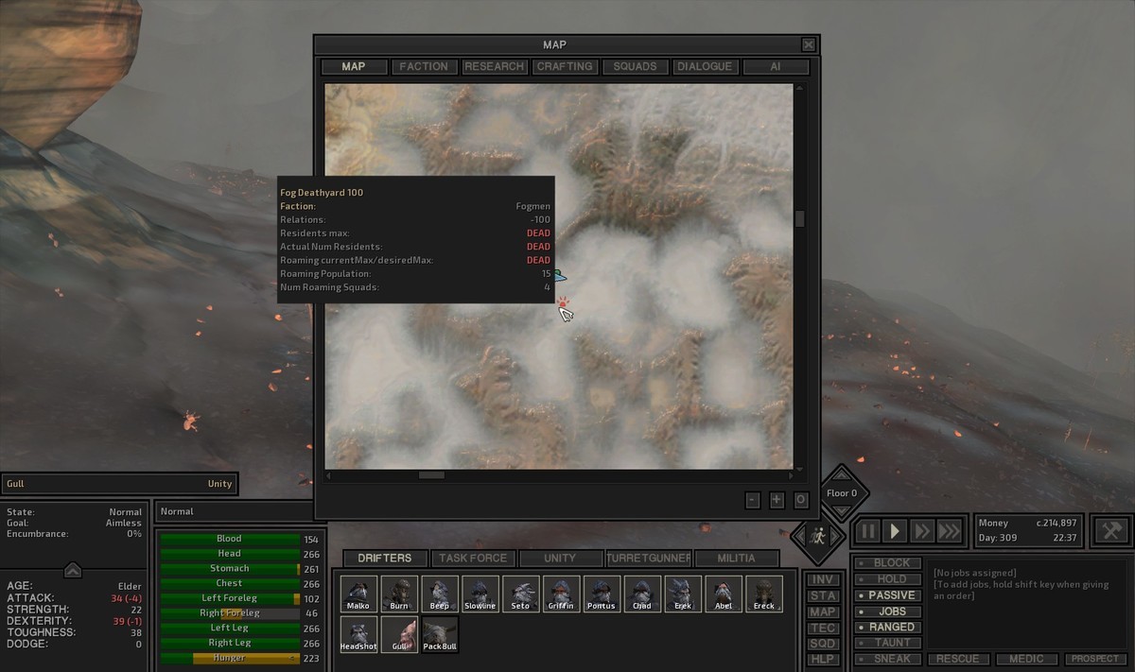Screen dimensions: 1135x672
Task: Switch to the AI tab
Action: click(776, 67)
